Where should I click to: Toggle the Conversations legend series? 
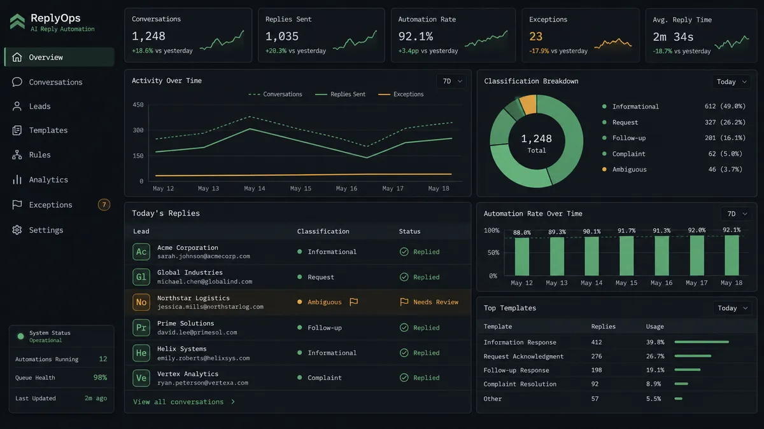275,94
